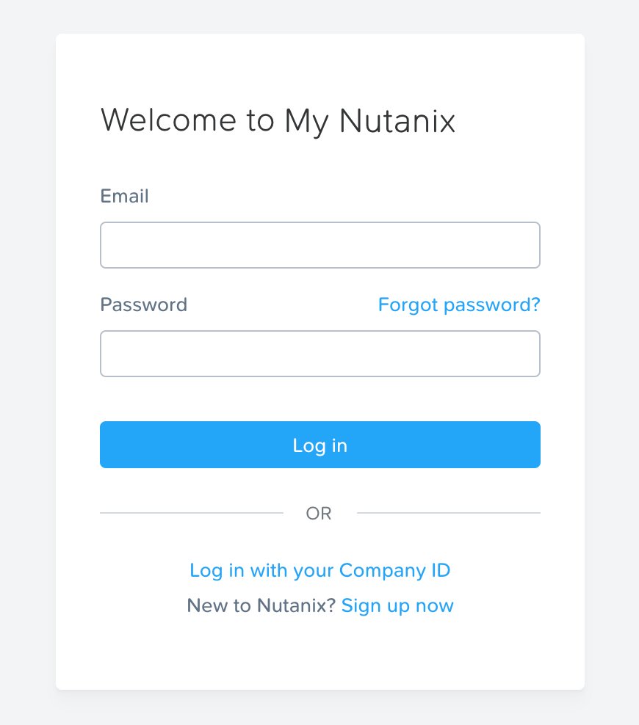Focus the Password input field

pyautogui.click(x=319, y=354)
